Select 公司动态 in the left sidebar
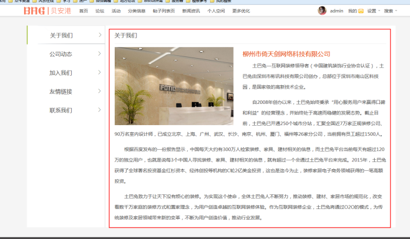Screen dimensions: 410x239 click(x=61, y=54)
